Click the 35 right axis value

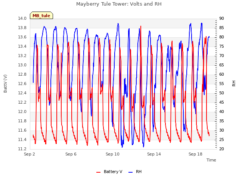221,121
